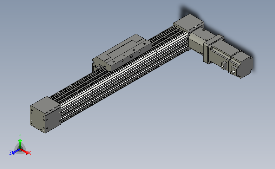Click the red X axis arrow
The width and height of the screenshot is (275, 169).
pyautogui.click(x=25, y=152)
